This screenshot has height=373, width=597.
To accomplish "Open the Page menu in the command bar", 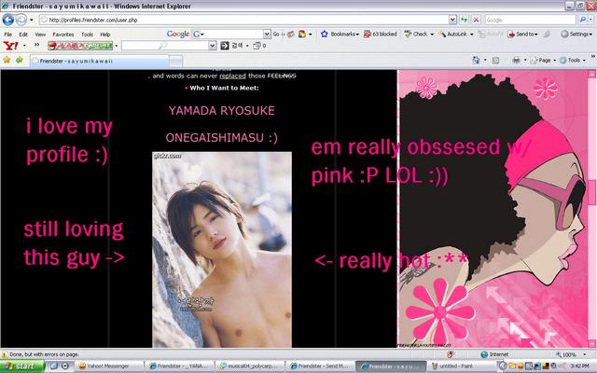I will tap(543, 60).
